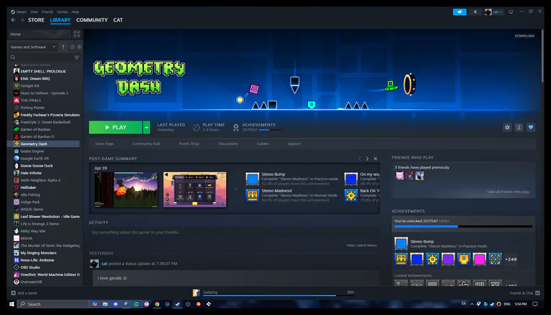Open the play options dropdown arrow
The height and width of the screenshot is (315, 551).
146,127
